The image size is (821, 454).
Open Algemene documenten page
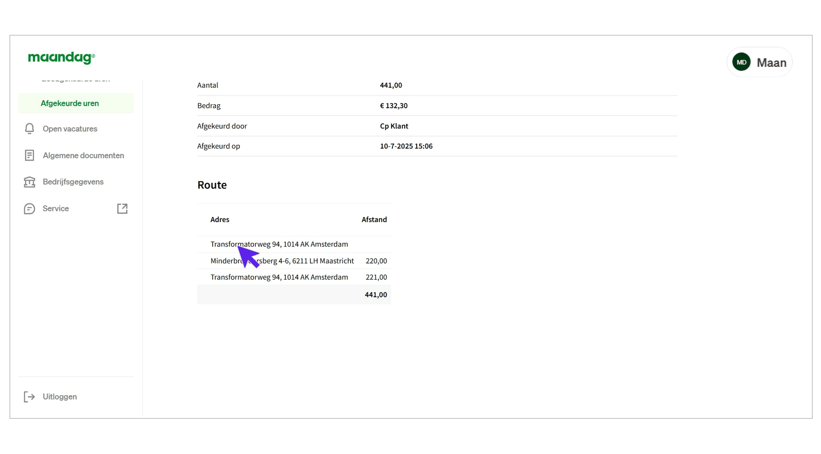tap(83, 155)
